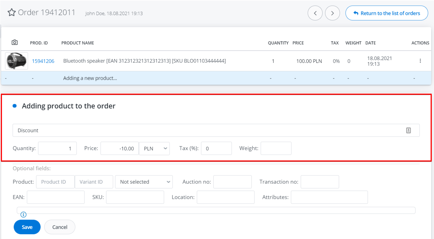Click the Bluetooth speaker product name text
This screenshot has width=434, height=239.
[144, 61]
